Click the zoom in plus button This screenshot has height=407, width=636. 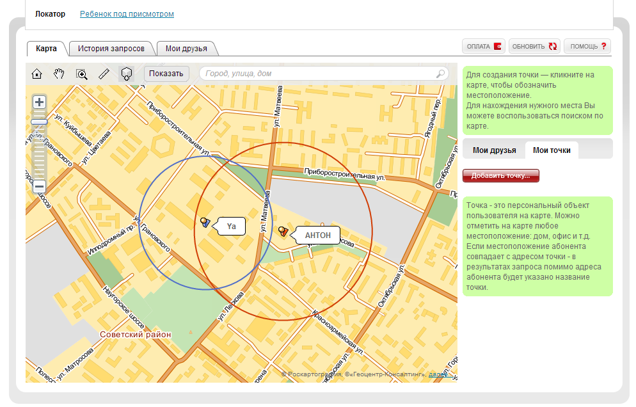click(x=39, y=102)
